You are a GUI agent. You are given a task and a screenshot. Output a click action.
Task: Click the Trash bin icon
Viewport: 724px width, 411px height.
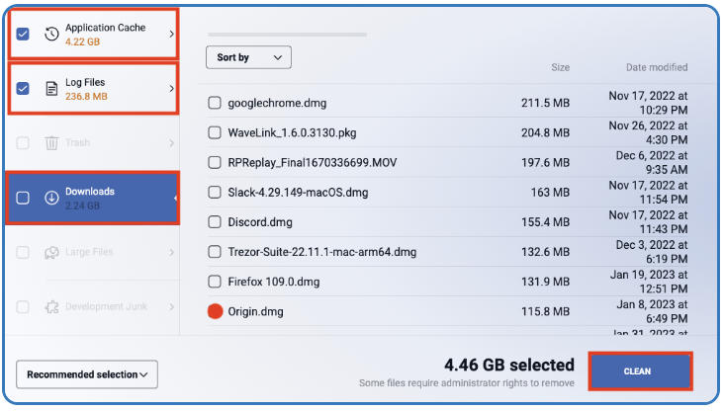click(51, 143)
